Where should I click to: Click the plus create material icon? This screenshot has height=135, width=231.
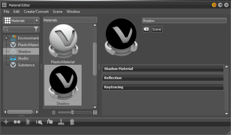(6, 122)
